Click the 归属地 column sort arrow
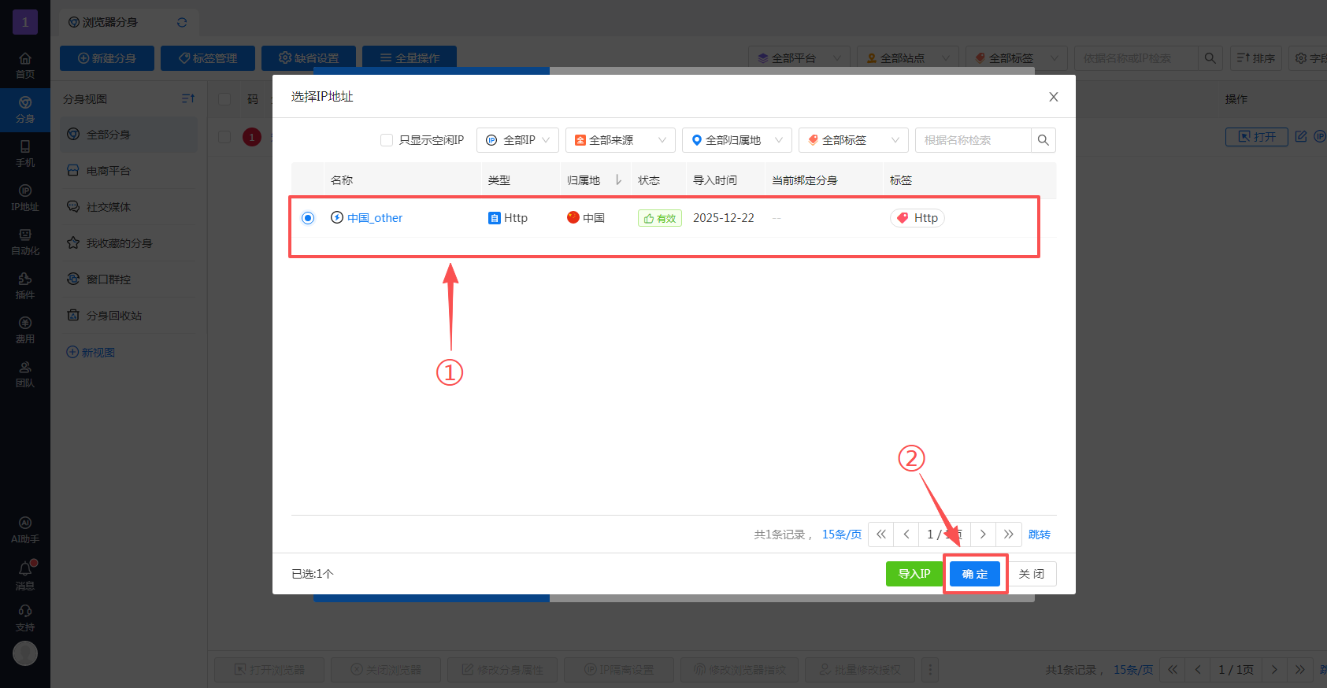Image resolution: width=1327 pixels, height=688 pixels. pos(618,180)
